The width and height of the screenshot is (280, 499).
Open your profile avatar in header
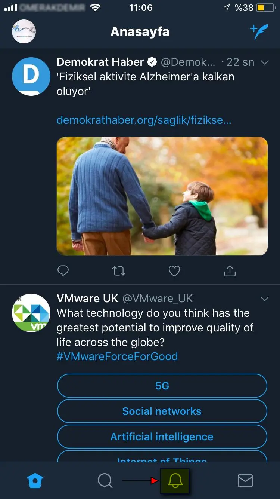point(24,31)
